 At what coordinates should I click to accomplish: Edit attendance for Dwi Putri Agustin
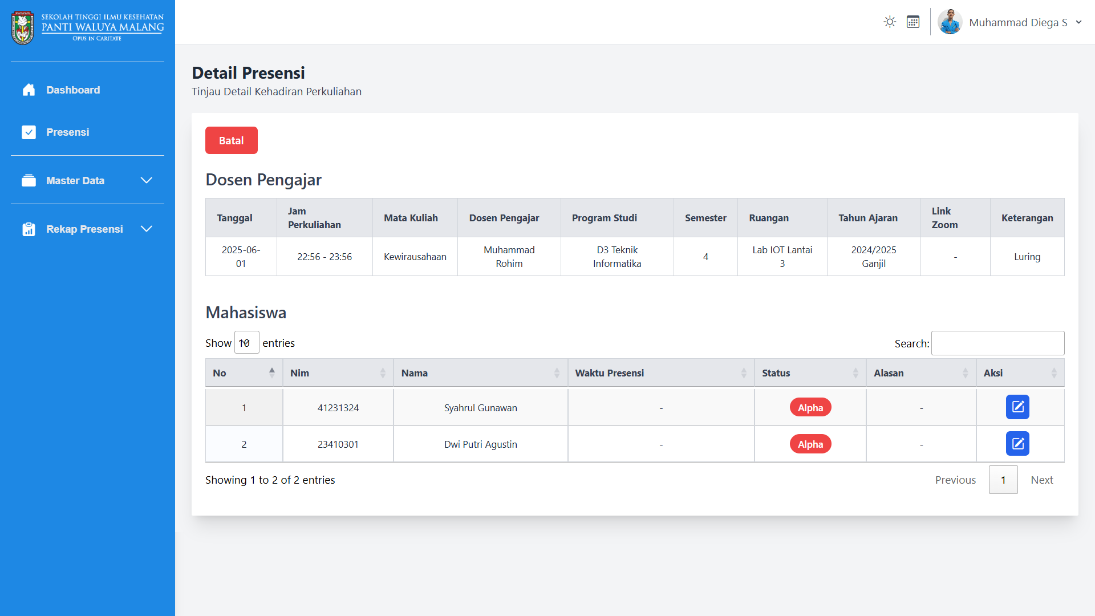click(x=1017, y=444)
